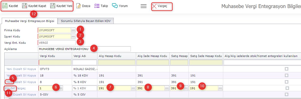The width and height of the screenshot is (301, 99).
Task: Toggle the checkbox in the % 18 KDV row
Action: click(x=287, y=75)
